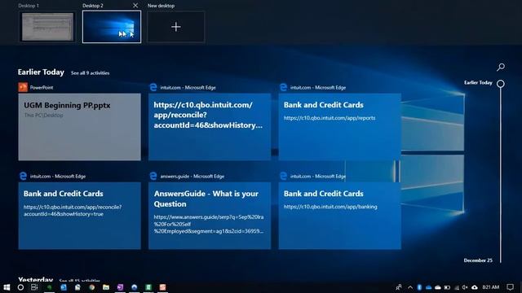The image size is (522, 293).
Task: Jump to December 25 on timeline
Action: (478, 260)
